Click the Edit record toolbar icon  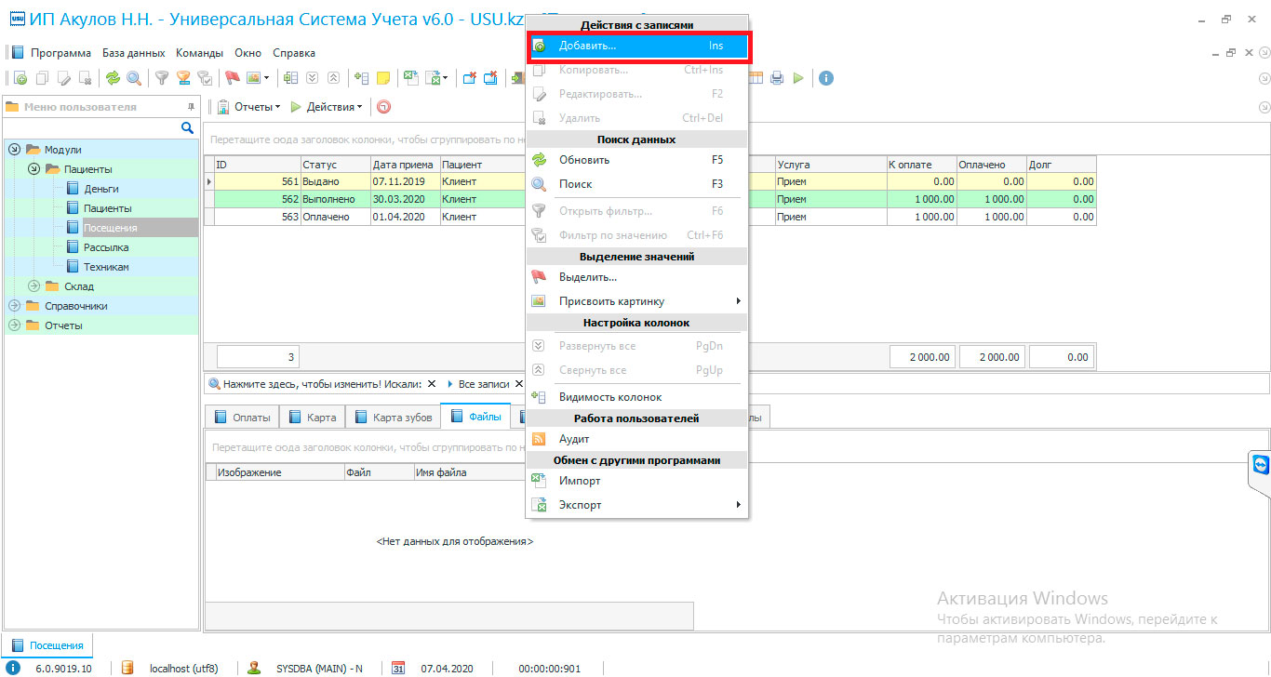64,78
